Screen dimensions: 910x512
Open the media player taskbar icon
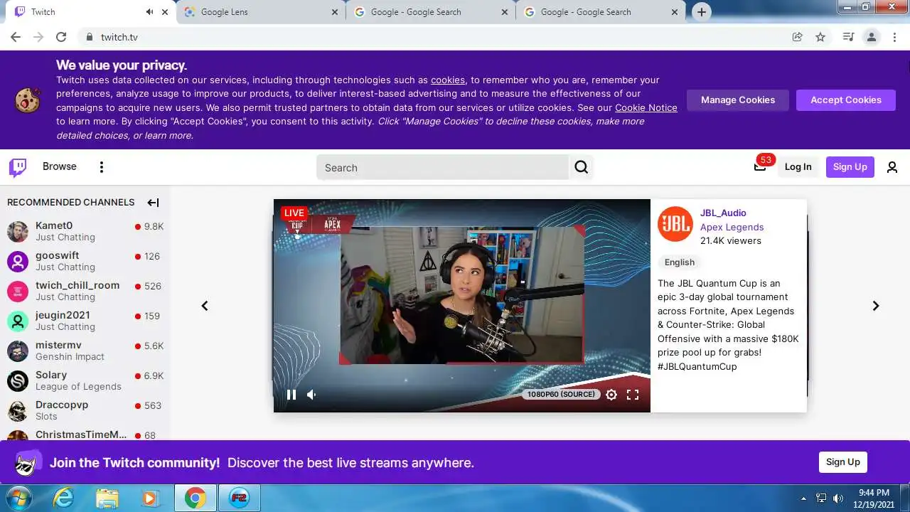tap(149, 498)
